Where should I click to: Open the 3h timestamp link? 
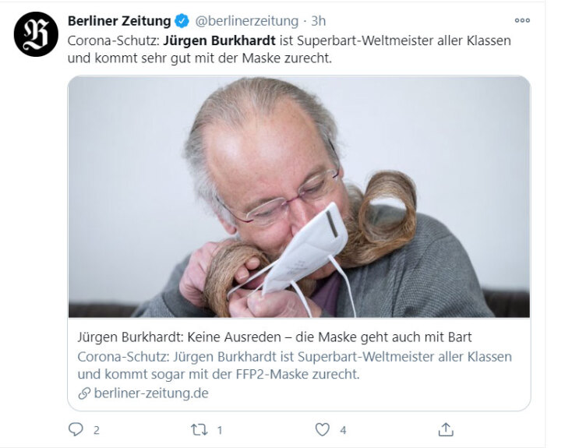coord(318,21)
